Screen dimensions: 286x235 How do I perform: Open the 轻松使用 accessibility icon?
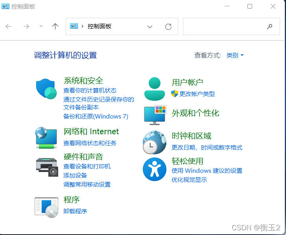(155, 169)
